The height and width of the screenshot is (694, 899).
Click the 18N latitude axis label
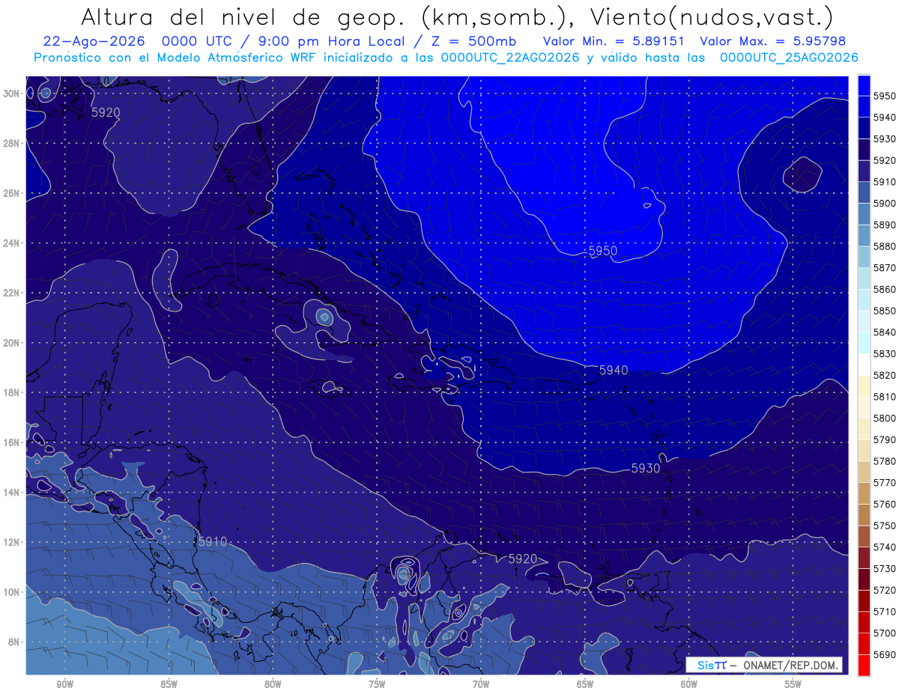(x=11, y=392)
